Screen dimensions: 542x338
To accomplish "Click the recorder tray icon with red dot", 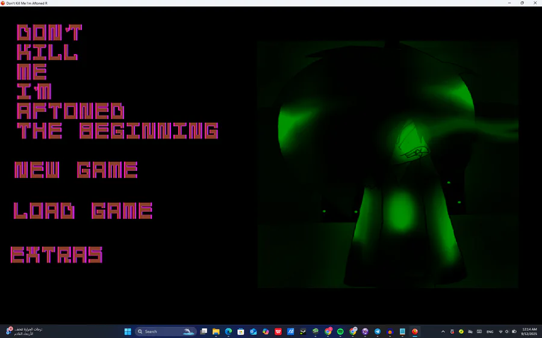I will [452, 331].
